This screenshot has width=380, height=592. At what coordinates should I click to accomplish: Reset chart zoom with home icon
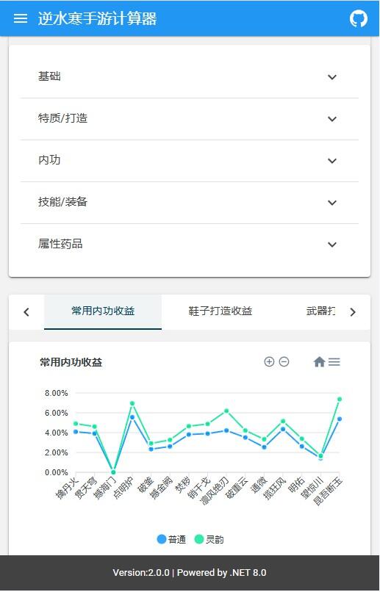click(319, 361)
